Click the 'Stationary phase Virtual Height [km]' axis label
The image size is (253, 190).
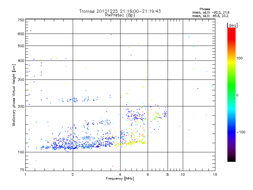tap(14, 95)
